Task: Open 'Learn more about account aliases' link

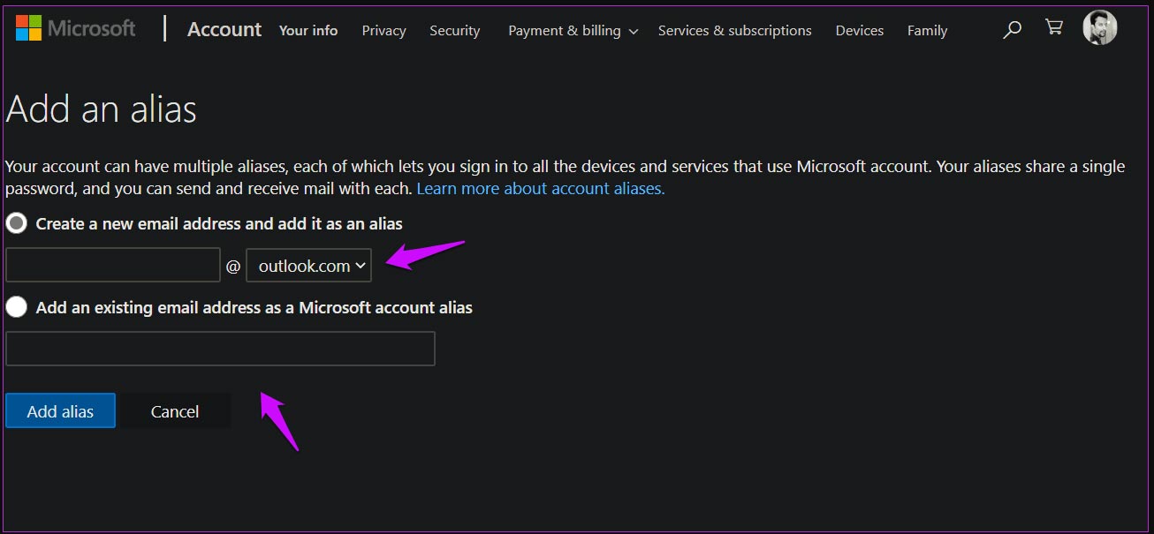Action: [x=541, y=188]
